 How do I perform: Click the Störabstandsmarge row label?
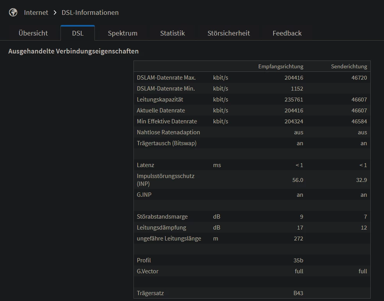click(162, 217)
